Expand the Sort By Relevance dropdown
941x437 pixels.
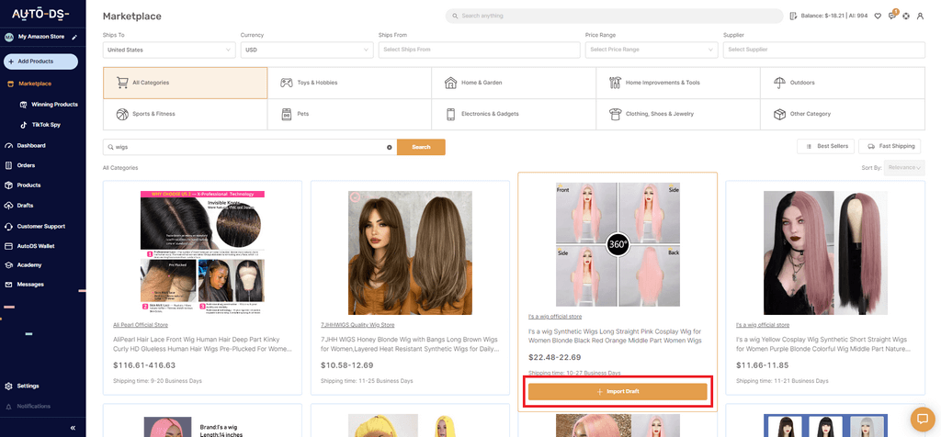[902, 167]
